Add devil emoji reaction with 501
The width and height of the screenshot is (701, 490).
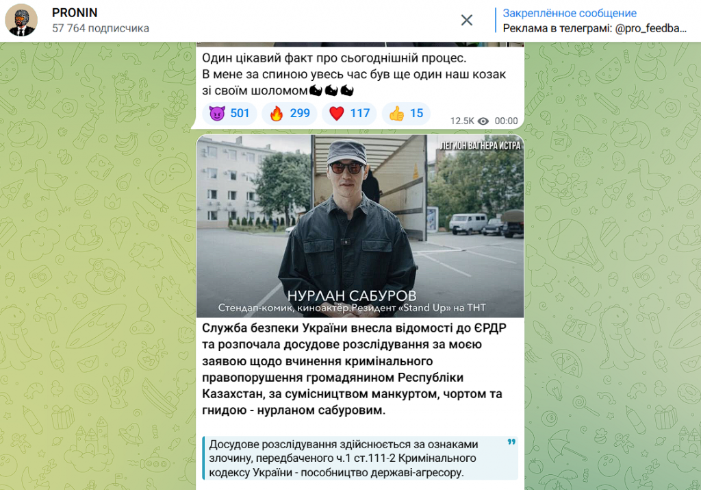coord(230,113)
